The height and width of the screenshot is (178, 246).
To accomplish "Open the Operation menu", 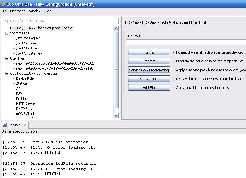I will (x=18, y=11).
